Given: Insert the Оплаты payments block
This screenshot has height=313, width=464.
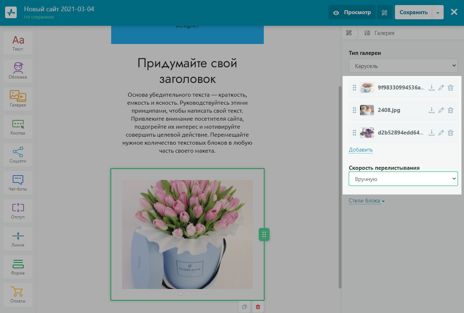Looking at the screenshot, I should click(18, 295).
